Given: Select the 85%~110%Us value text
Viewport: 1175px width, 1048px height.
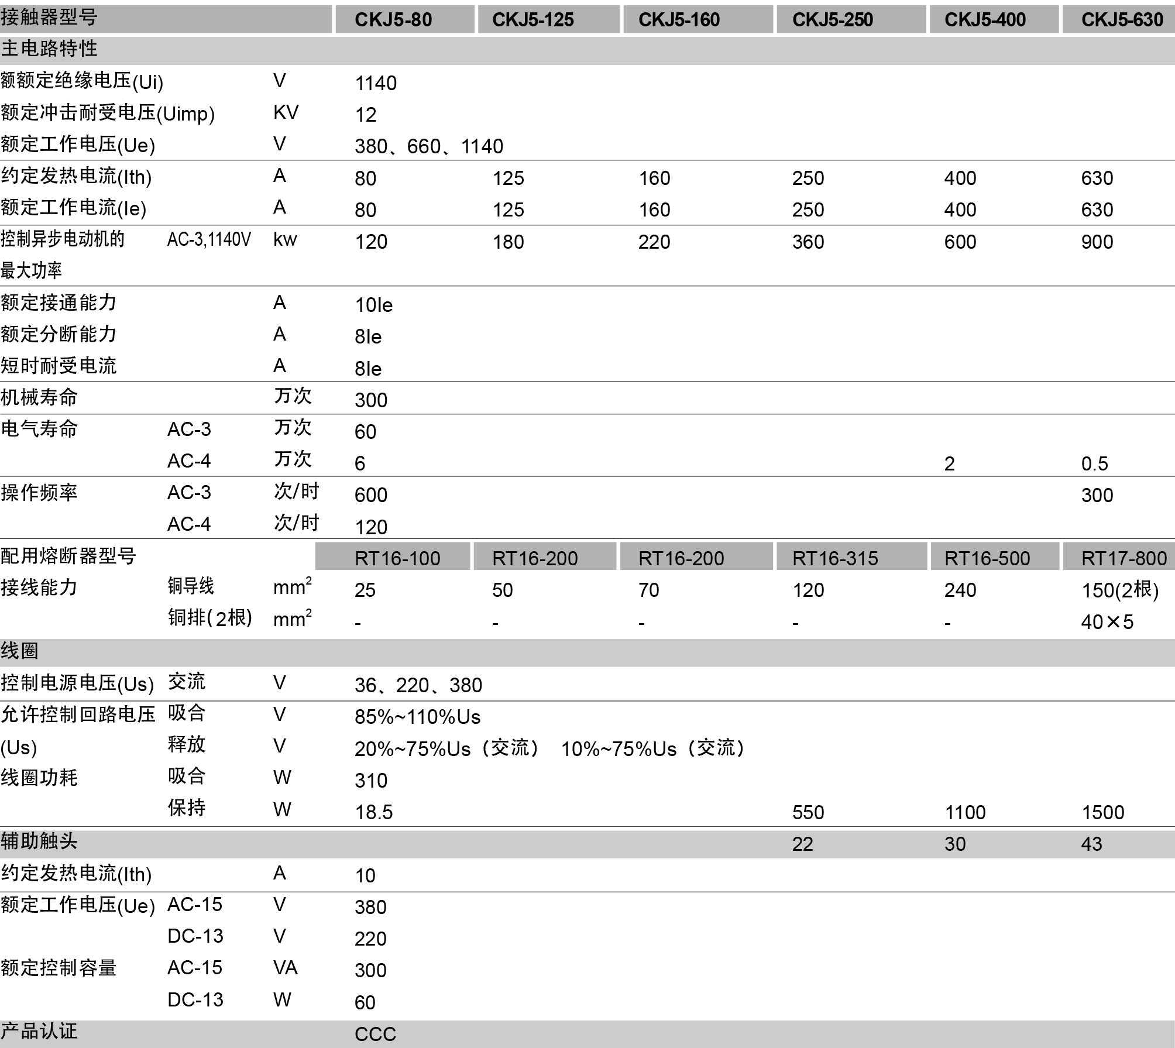Looking at the screenshot, I should [417, 717].
